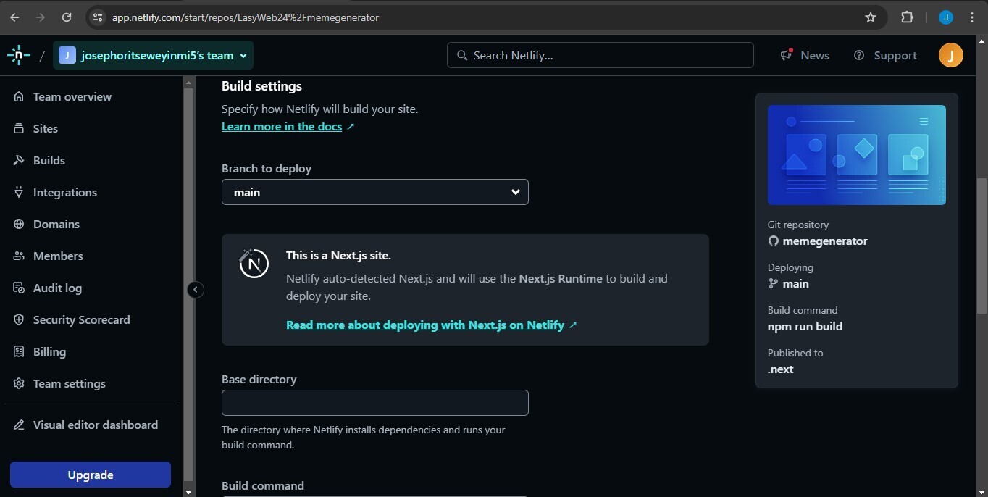Click the Base directory input field

click(x=374, y=403)
